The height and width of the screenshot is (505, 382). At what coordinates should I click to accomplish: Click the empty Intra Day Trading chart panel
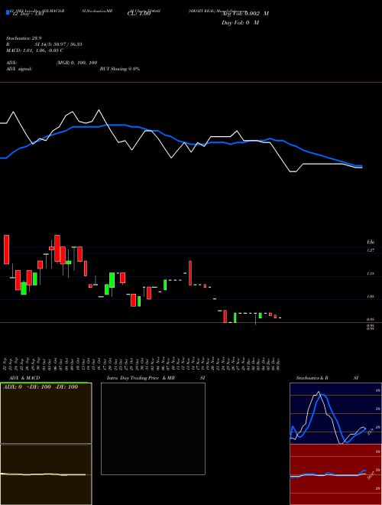(x=153, y=428)
